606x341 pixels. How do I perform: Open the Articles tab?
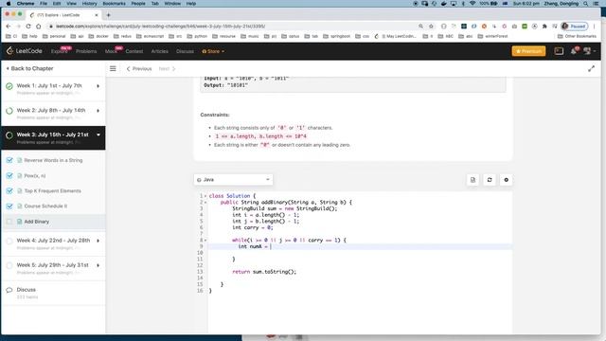click(x=160, y=51)
